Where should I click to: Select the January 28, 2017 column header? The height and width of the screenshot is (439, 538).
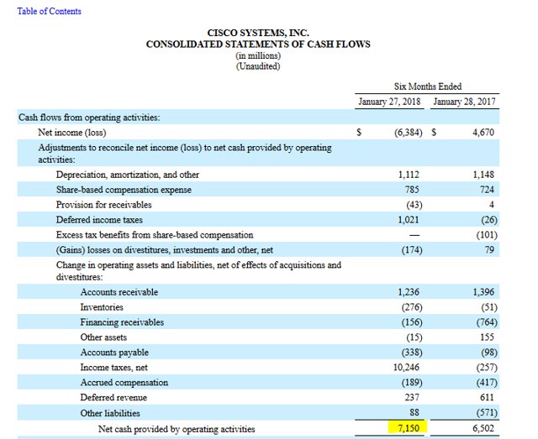point(466,102)
